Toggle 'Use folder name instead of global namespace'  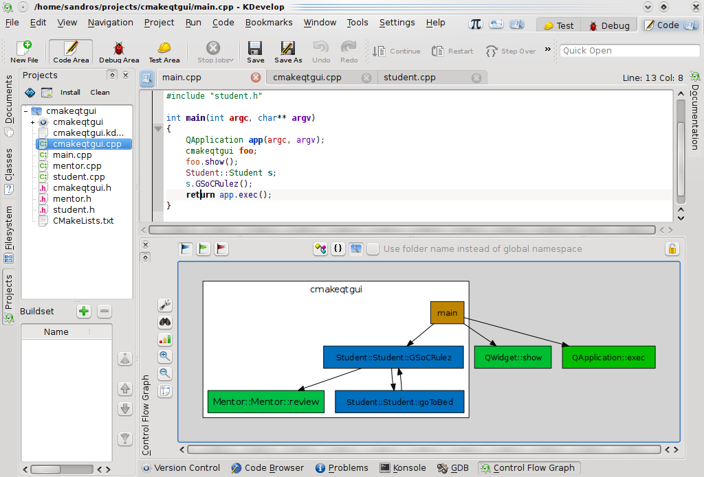(x=373, y=249)
